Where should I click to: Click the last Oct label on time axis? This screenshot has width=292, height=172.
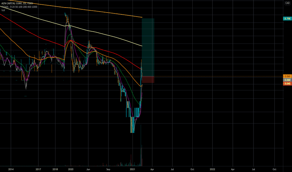274,169
